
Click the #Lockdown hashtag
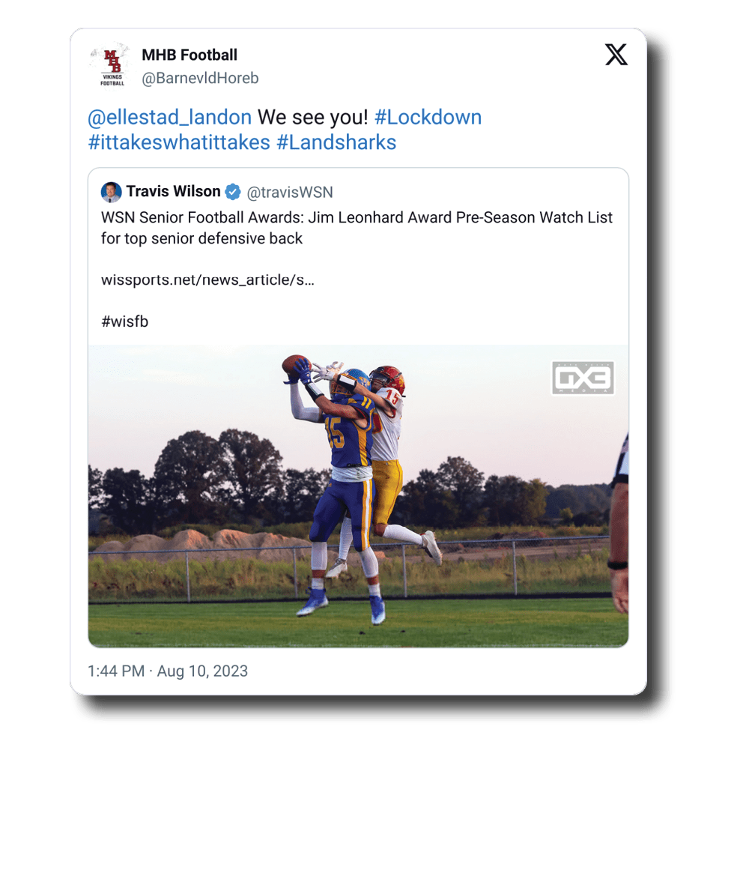pyautogui.click(x=428, y=118)
